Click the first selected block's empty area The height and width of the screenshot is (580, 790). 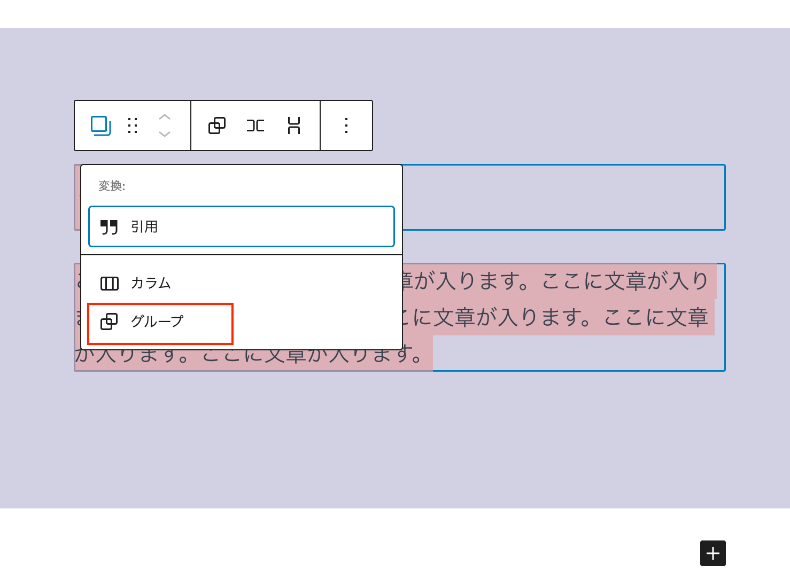(561, 198)
